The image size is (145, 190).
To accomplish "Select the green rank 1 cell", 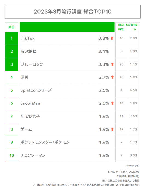I will (x=11, y=38).
